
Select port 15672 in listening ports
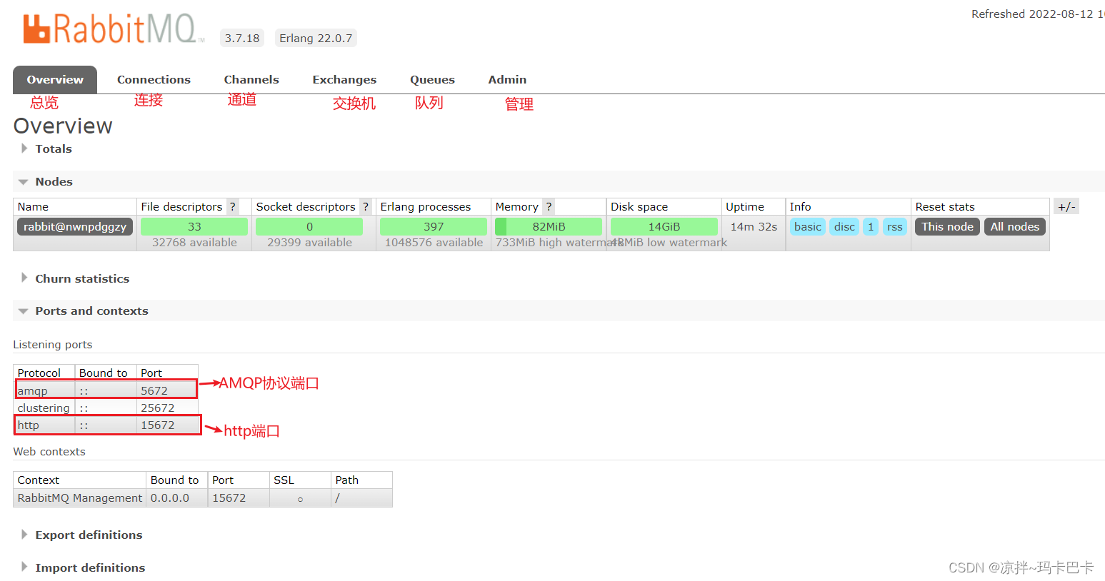[x=167, y=425]
